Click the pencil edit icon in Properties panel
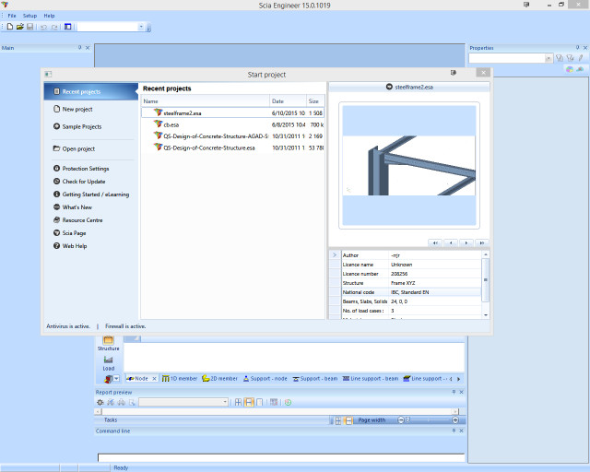 tap(581, 58)
